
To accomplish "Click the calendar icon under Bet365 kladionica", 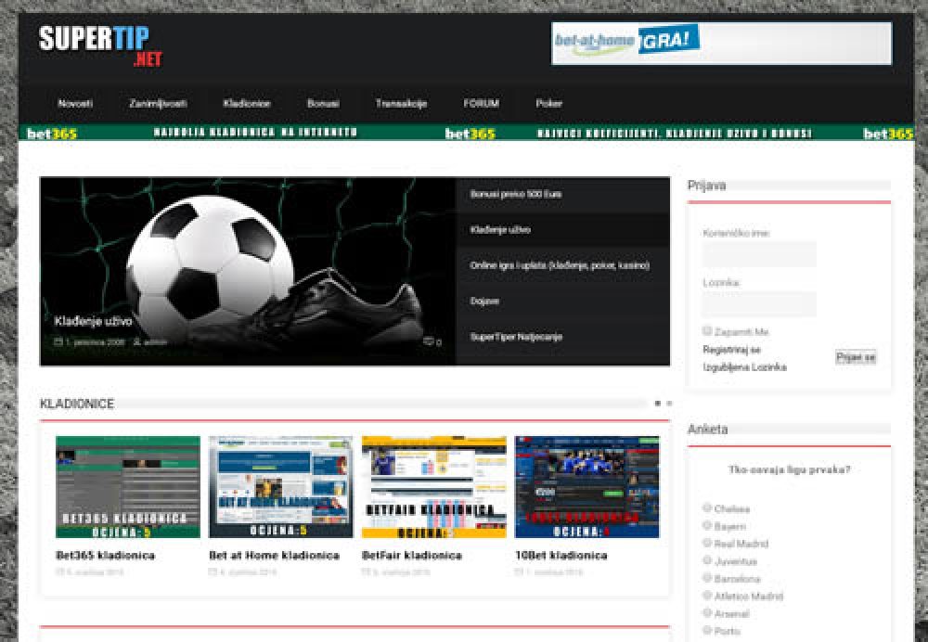I will click(x=60, y=572).
